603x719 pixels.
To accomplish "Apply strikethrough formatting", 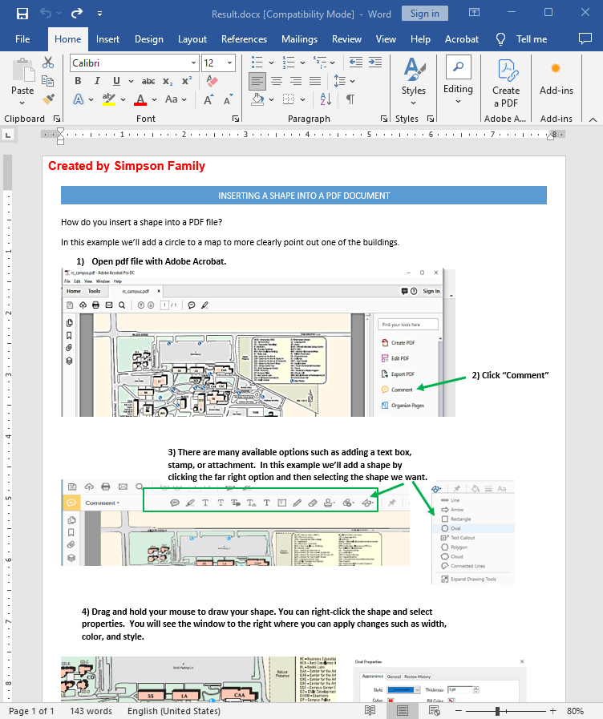I will click(148, 81).
